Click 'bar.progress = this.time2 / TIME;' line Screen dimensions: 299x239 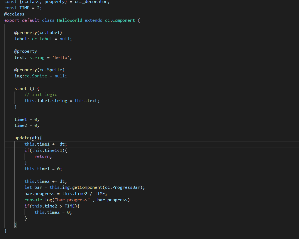click(66, 194)
